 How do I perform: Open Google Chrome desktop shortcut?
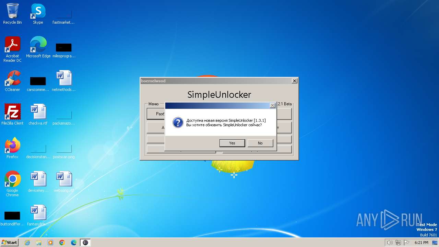point(12,184)
